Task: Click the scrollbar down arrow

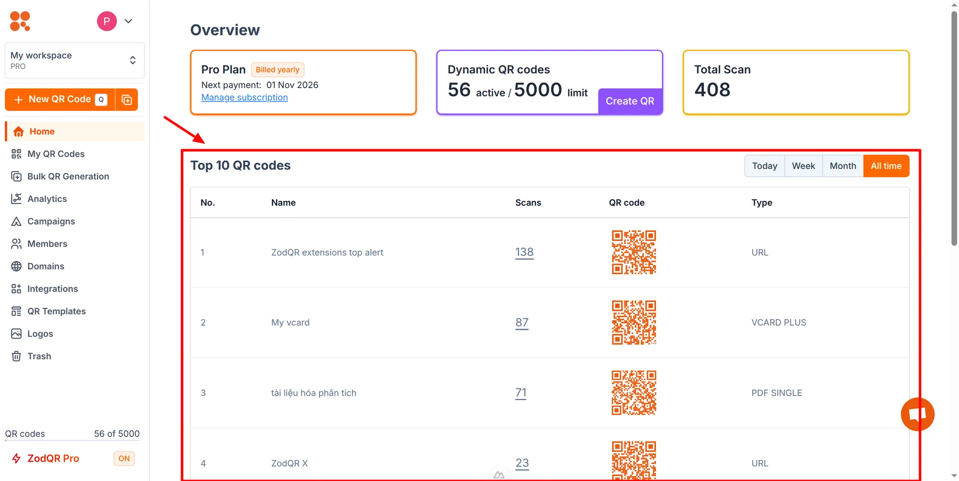Action: tap(954, 476)
